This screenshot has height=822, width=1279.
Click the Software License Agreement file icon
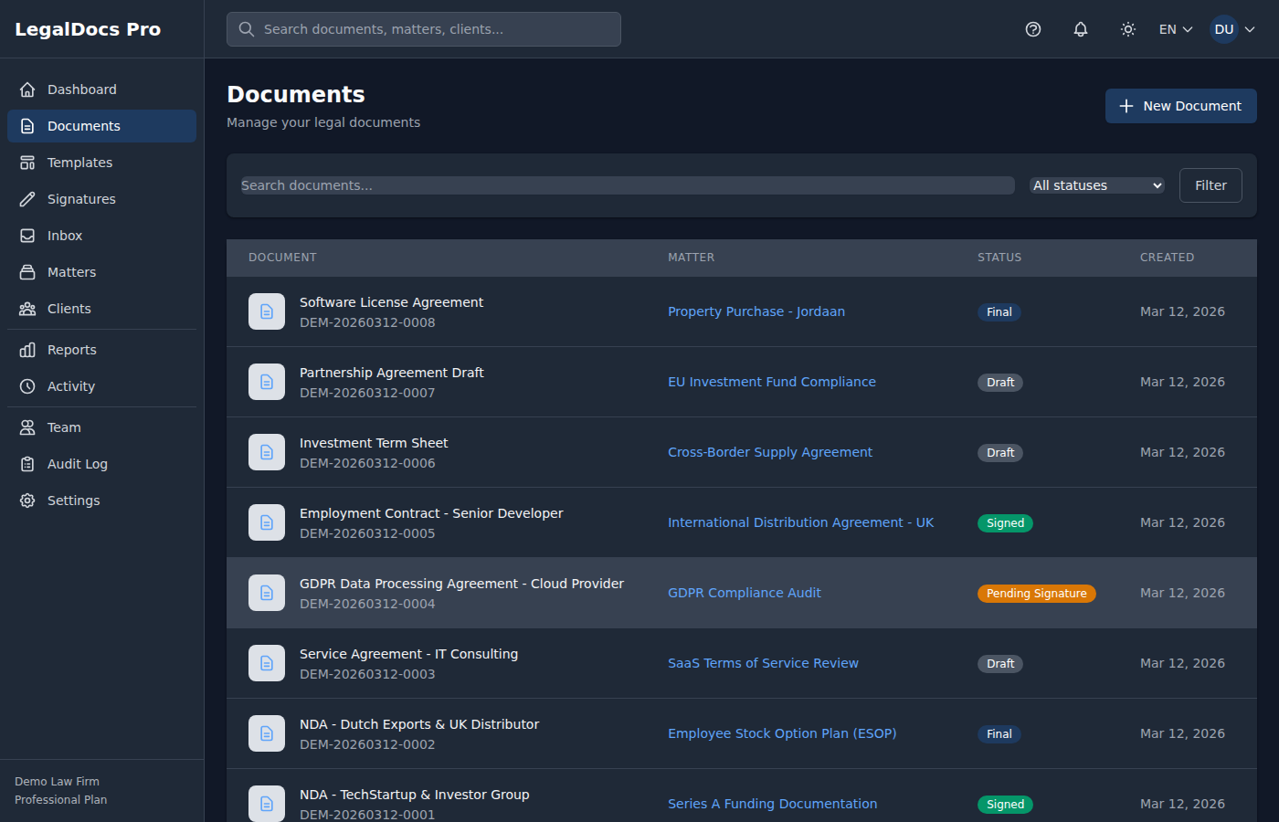coord(267,311)
